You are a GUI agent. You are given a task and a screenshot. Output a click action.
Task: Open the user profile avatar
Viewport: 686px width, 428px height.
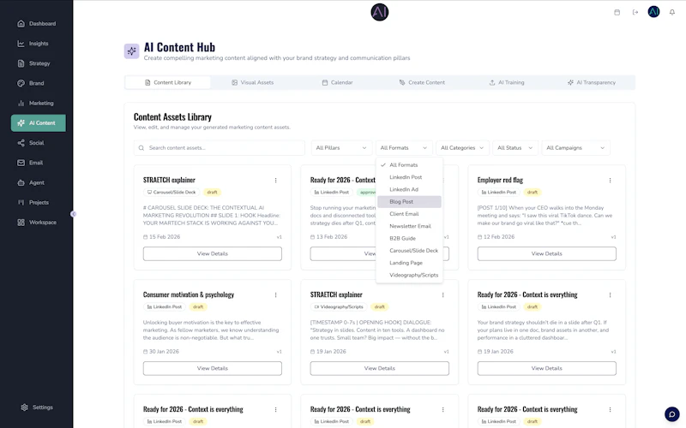tap(653, 12)
